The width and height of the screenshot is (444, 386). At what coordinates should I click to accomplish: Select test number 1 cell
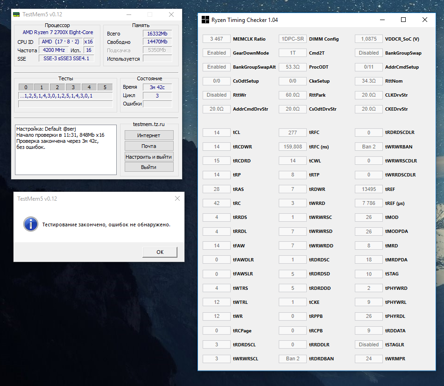[42, 87]
